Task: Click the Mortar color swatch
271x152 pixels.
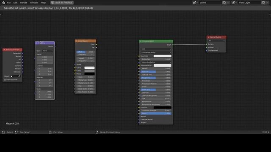Action: 89,74
